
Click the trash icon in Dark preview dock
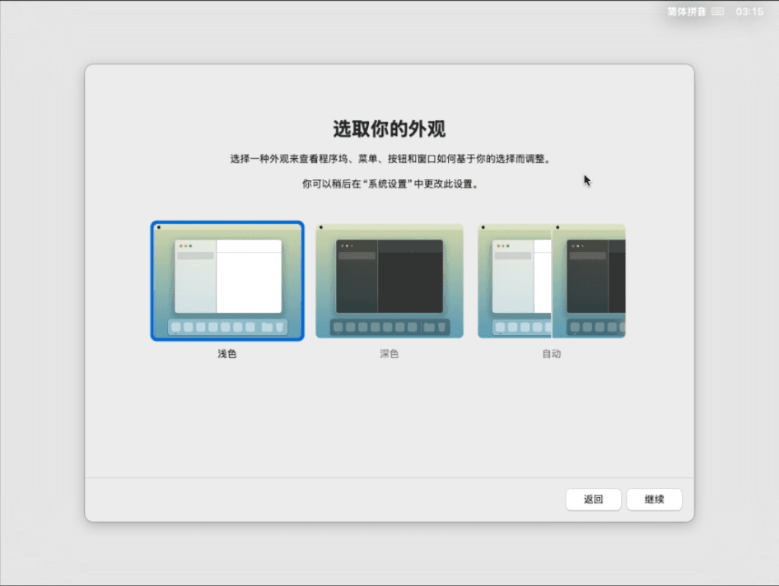pyautogui.click(x=441, y=327)
